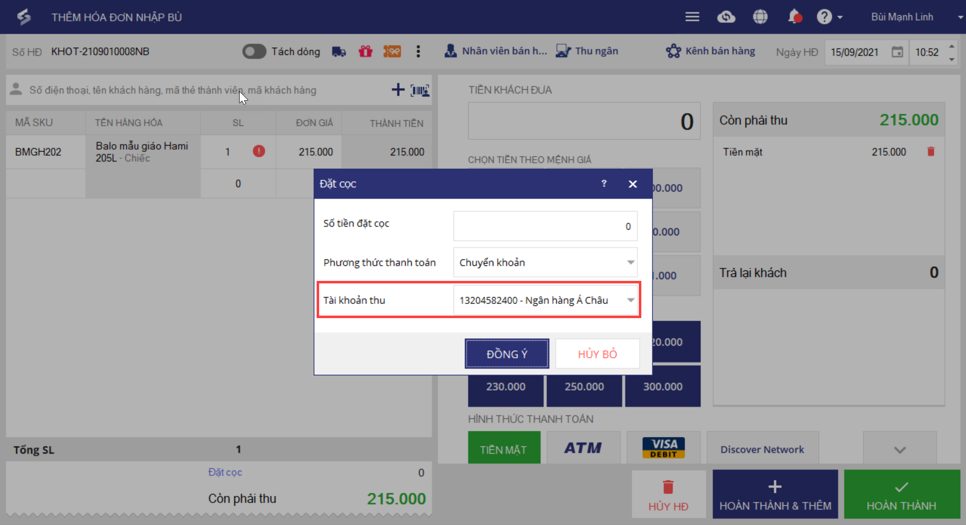
Task: Click the delivery truck icon
Action: click(339, 51)
